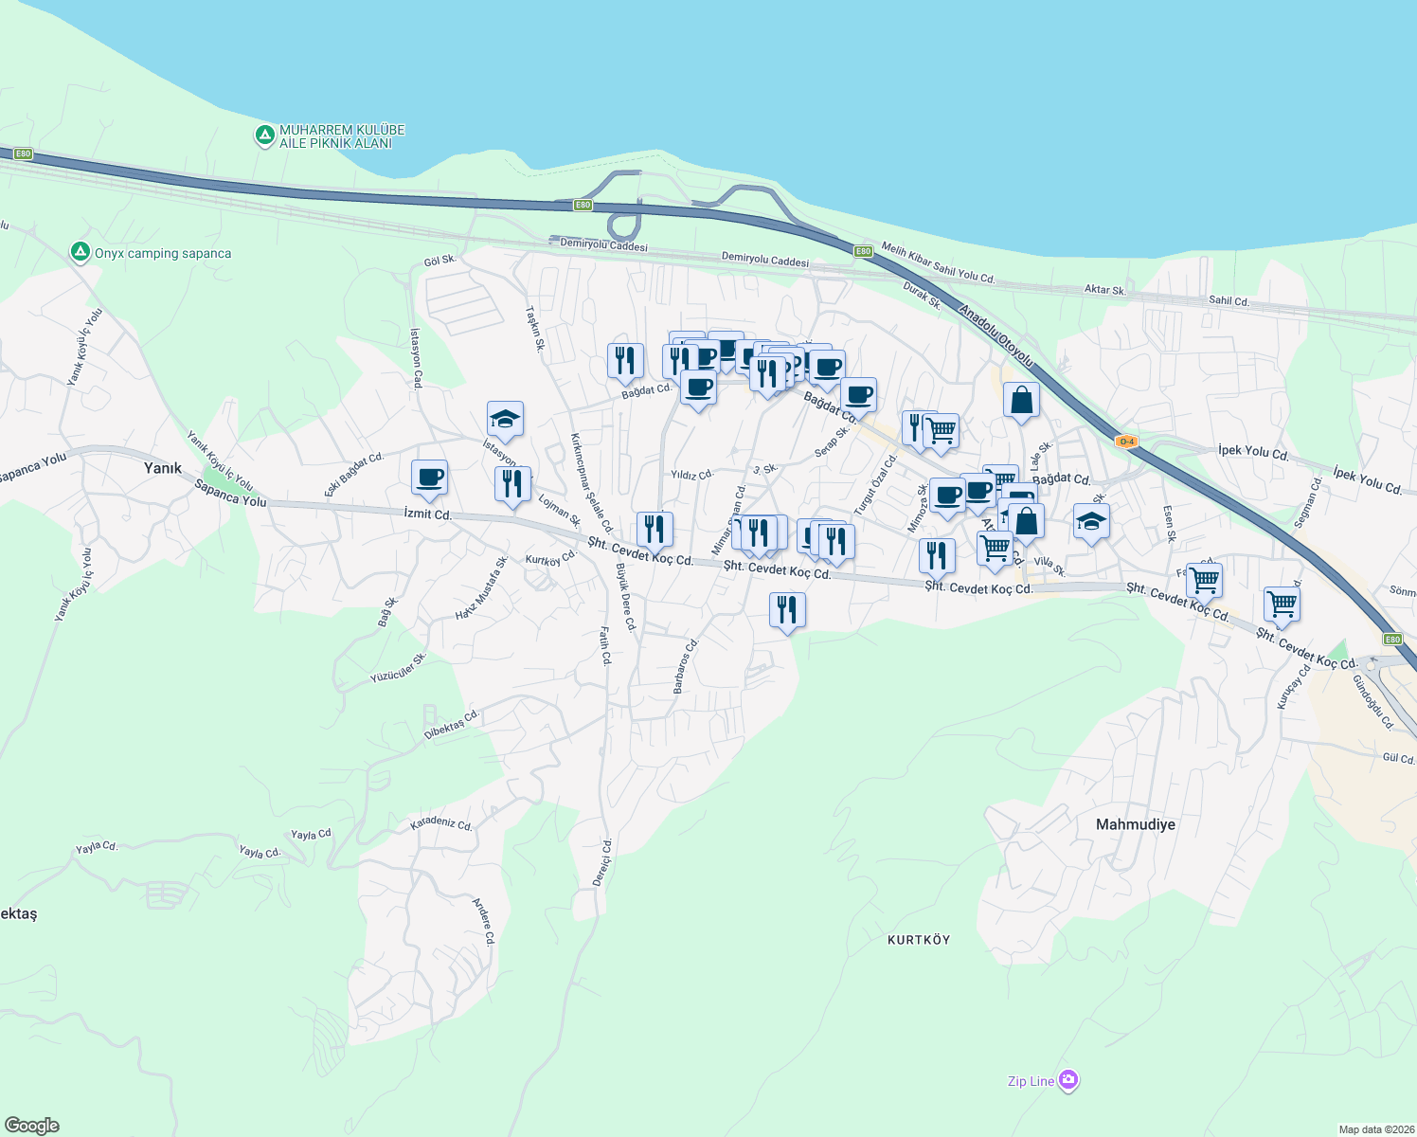This screenshot has height=1137, width=1417.
Task: Select the restaurant marker below Şht. Cevdet Koç Cd.
Action: (785, 610)
